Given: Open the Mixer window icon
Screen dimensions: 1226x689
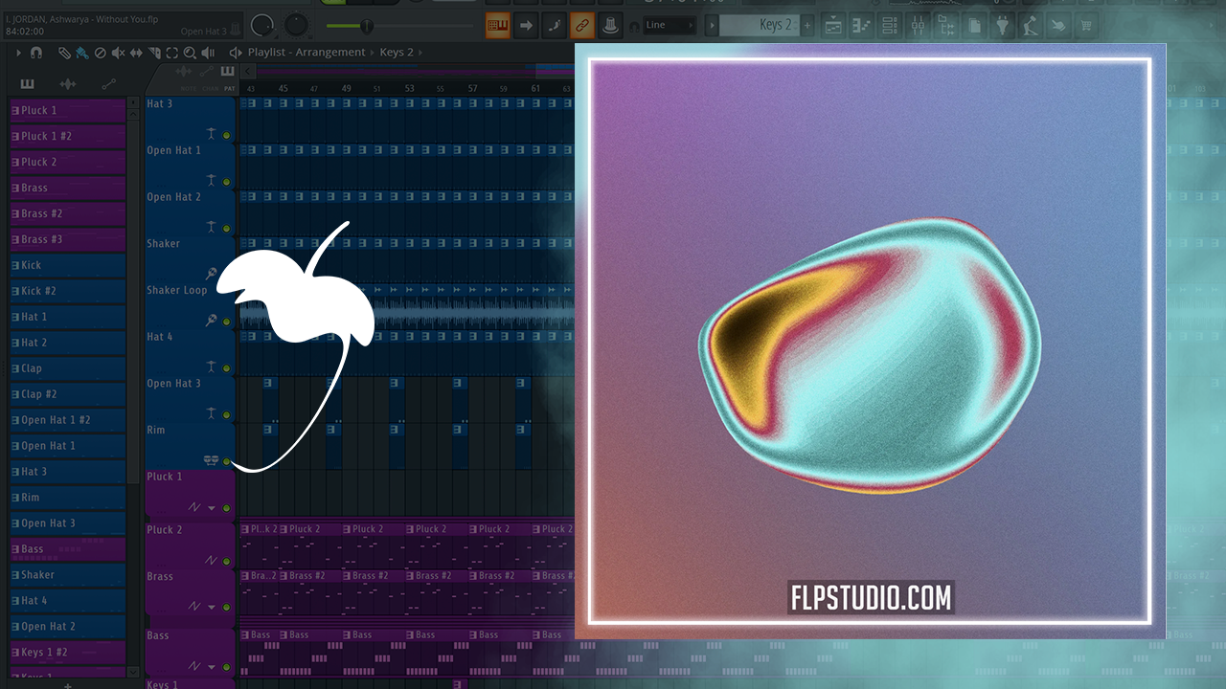Looking at the screenshot, I should pyautogui.click(x=917, y=26).
